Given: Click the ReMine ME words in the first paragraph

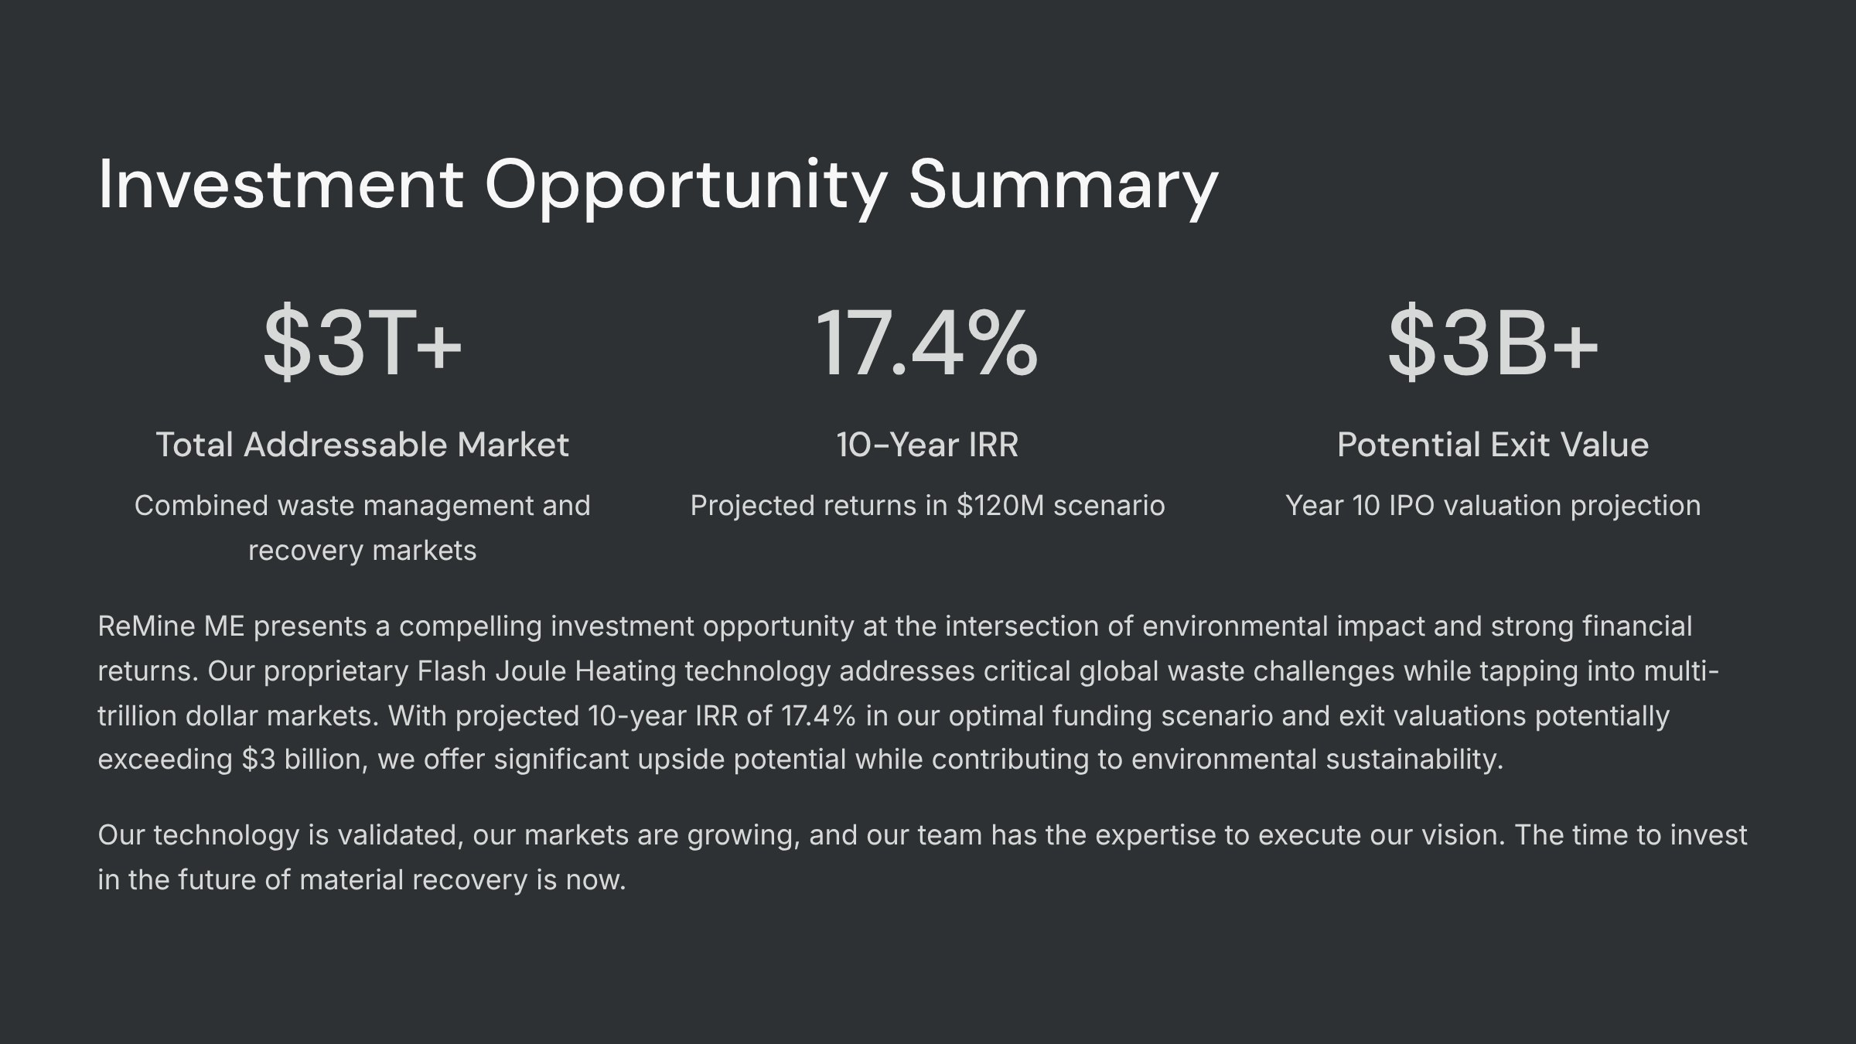Looking at the screenshot, I should (x=171, y=626).
